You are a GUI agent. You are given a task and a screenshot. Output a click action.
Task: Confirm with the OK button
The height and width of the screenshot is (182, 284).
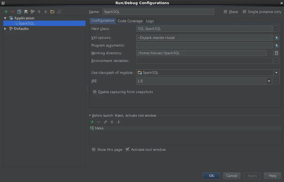click(x=212, y=176)
